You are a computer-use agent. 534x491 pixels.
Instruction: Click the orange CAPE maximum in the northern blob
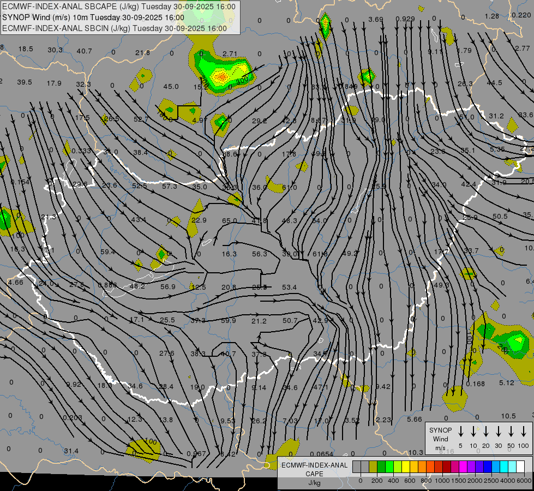coord(222,77)
